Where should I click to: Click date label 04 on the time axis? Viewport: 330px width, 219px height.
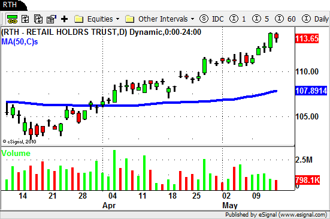113,196
